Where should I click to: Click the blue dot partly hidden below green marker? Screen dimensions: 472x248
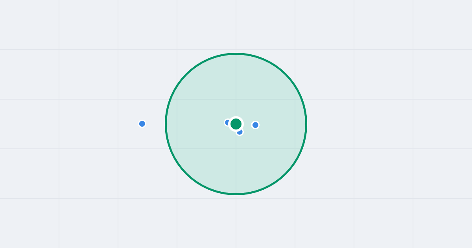coord(240,132)
